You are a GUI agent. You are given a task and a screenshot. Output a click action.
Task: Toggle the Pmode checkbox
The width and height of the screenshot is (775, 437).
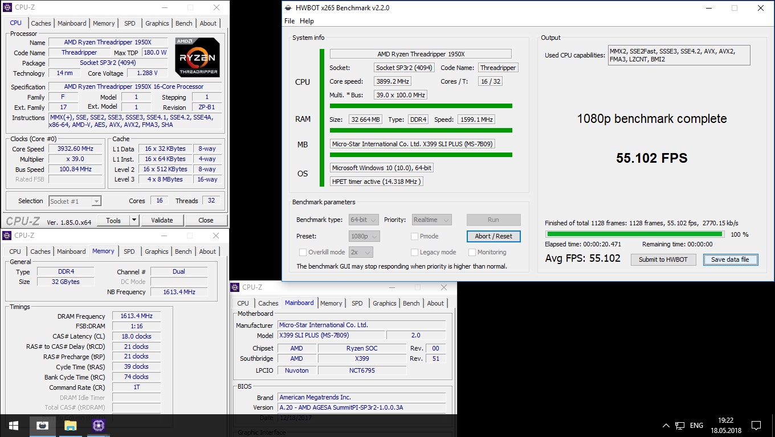click(415, 236)
